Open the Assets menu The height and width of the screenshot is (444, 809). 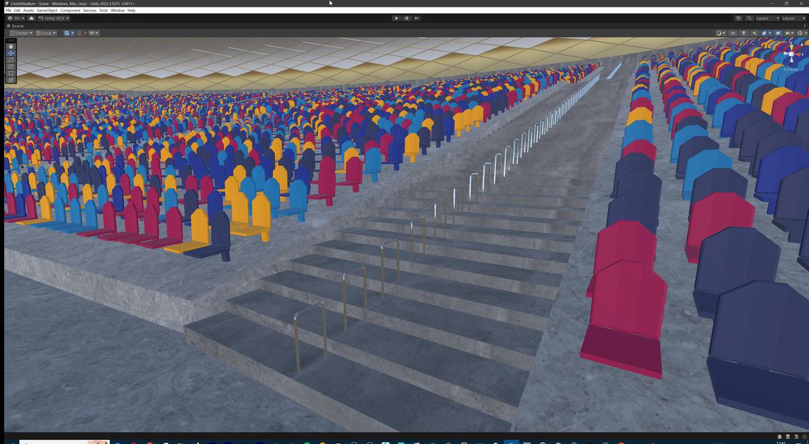28,10
